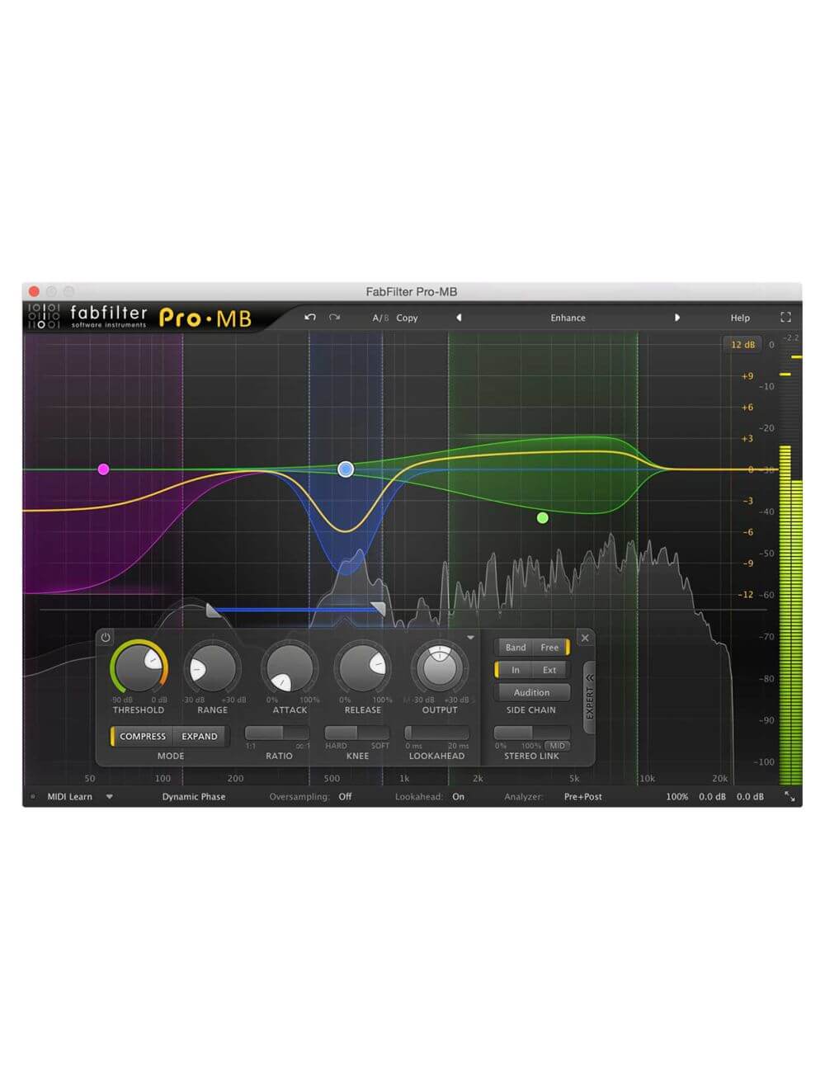825x1089 pixels.
Task: Click the Pro-MB product title
Action: 205,318
